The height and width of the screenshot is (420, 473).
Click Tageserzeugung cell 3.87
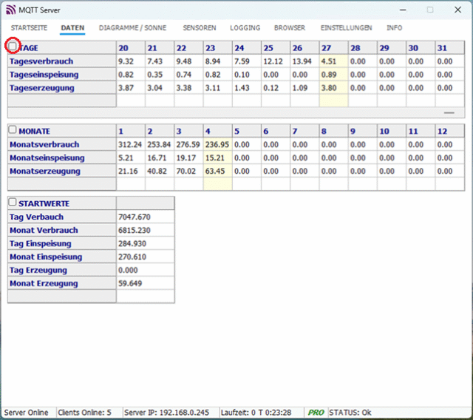coord(131,88)
